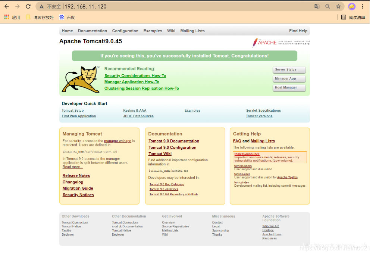Open the Tomcat 9.0 JavaDocs link

point(164,189)
